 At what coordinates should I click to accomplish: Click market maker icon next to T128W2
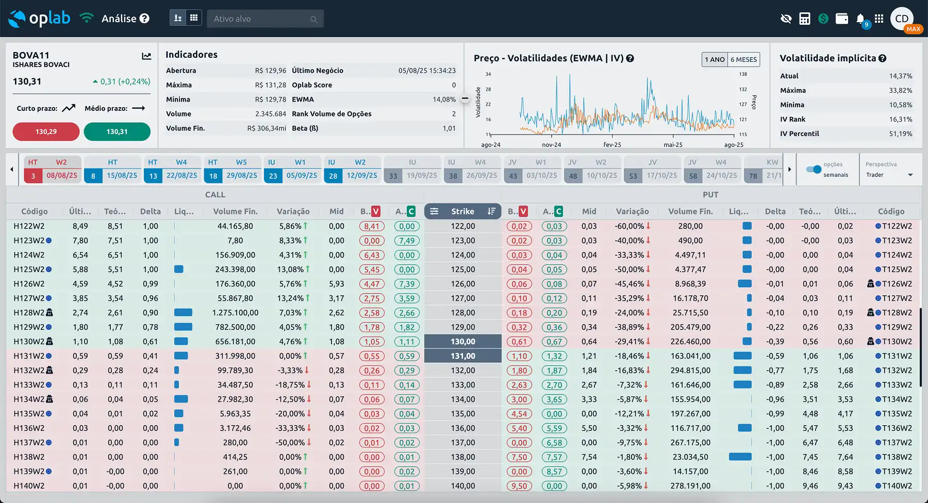click(870, 312)
